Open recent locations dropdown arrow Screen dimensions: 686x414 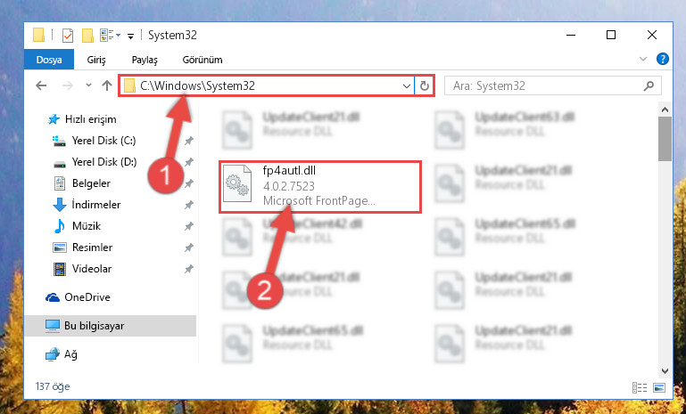click(88, 85)
